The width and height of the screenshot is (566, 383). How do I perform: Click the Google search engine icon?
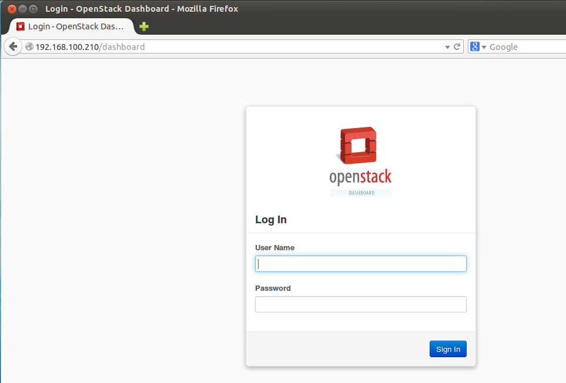coord(475,46)
